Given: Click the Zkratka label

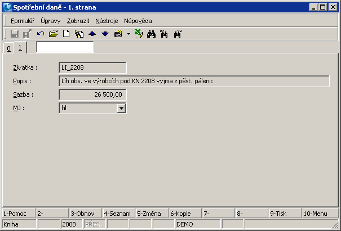Looking at the screenshot, I should (x=25, y=67).
